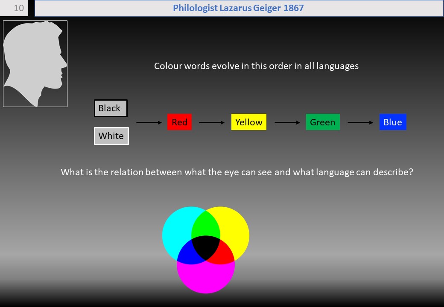Select the head silhouette picture
The height and width of the screenshot is (307, 444).
point(35,64)
